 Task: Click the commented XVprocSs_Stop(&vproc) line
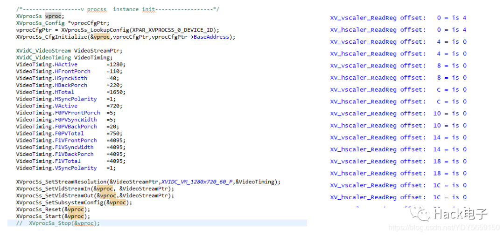58,223
